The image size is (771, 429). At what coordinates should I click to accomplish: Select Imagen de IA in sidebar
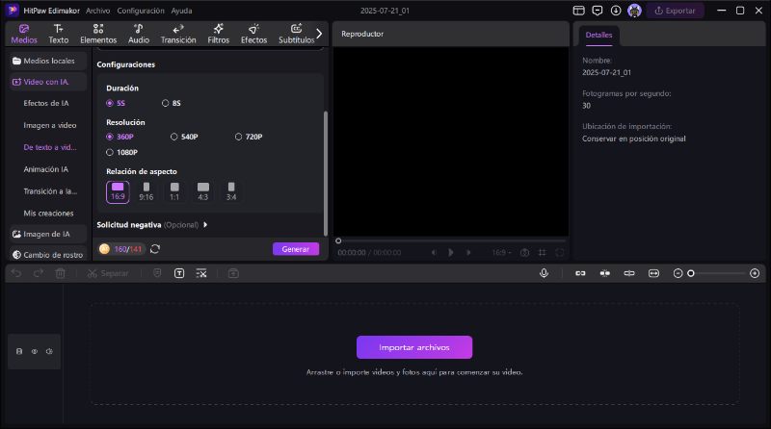coord(47,234)
